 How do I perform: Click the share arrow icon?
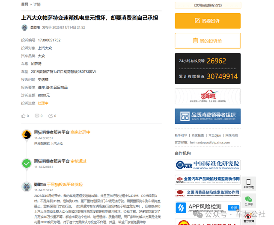coord(51,116)
